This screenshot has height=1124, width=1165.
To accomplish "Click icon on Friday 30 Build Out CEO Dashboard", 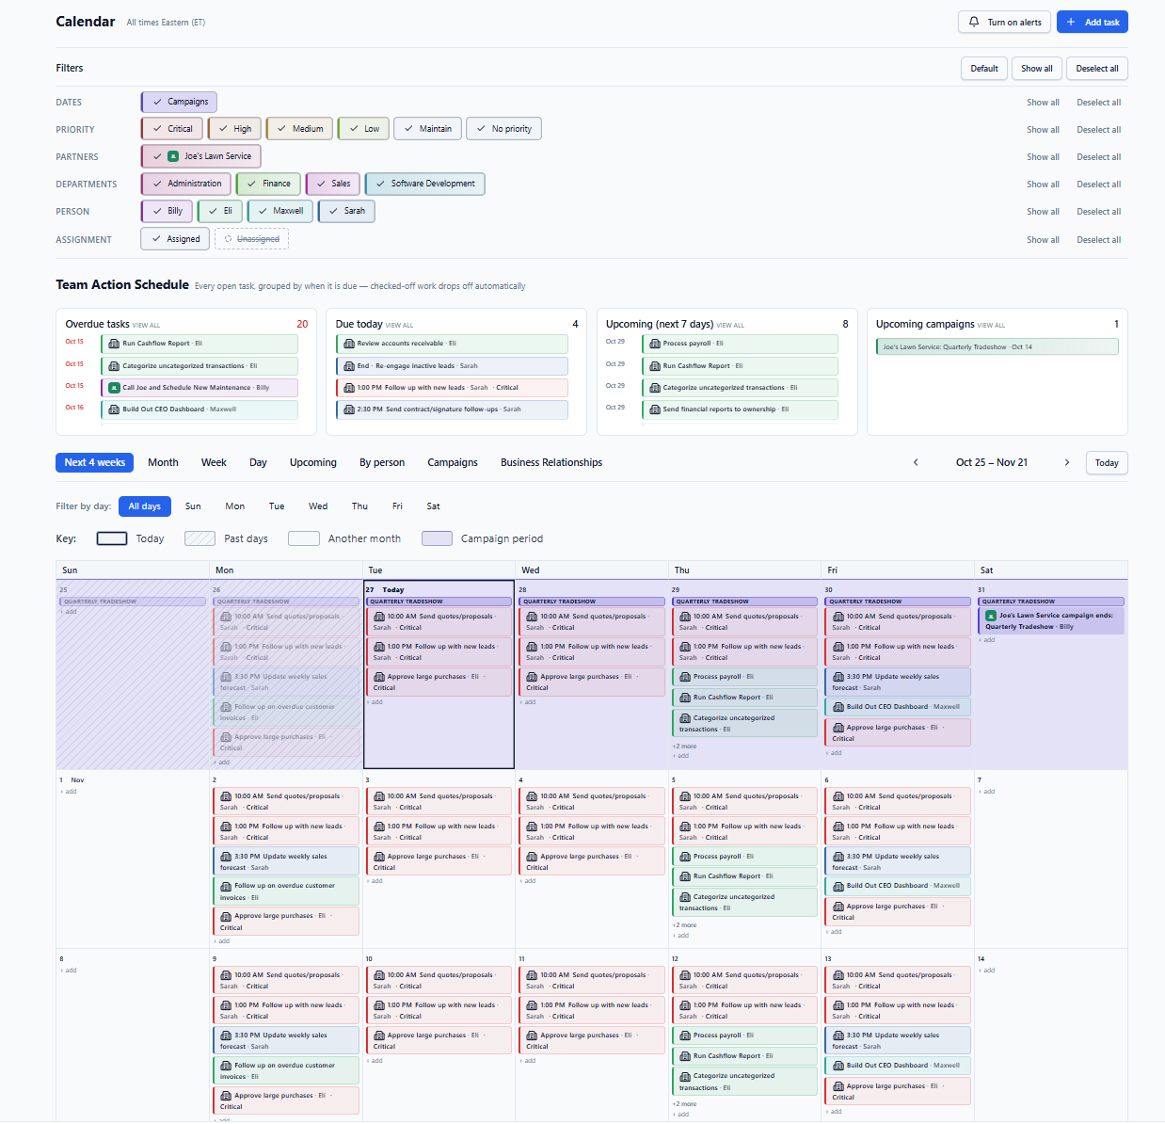I will click(838, 707).
